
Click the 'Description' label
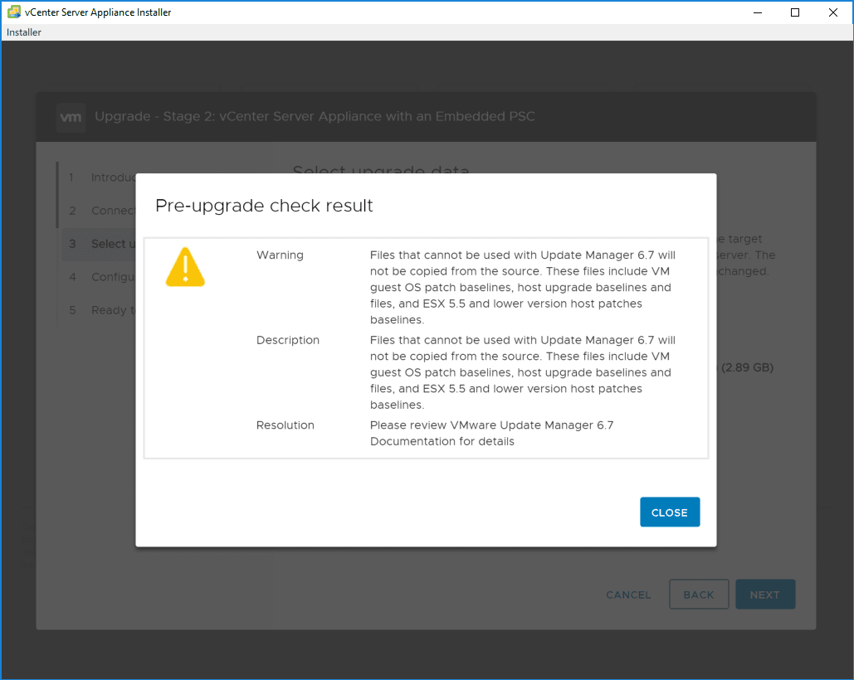[287, 340]
